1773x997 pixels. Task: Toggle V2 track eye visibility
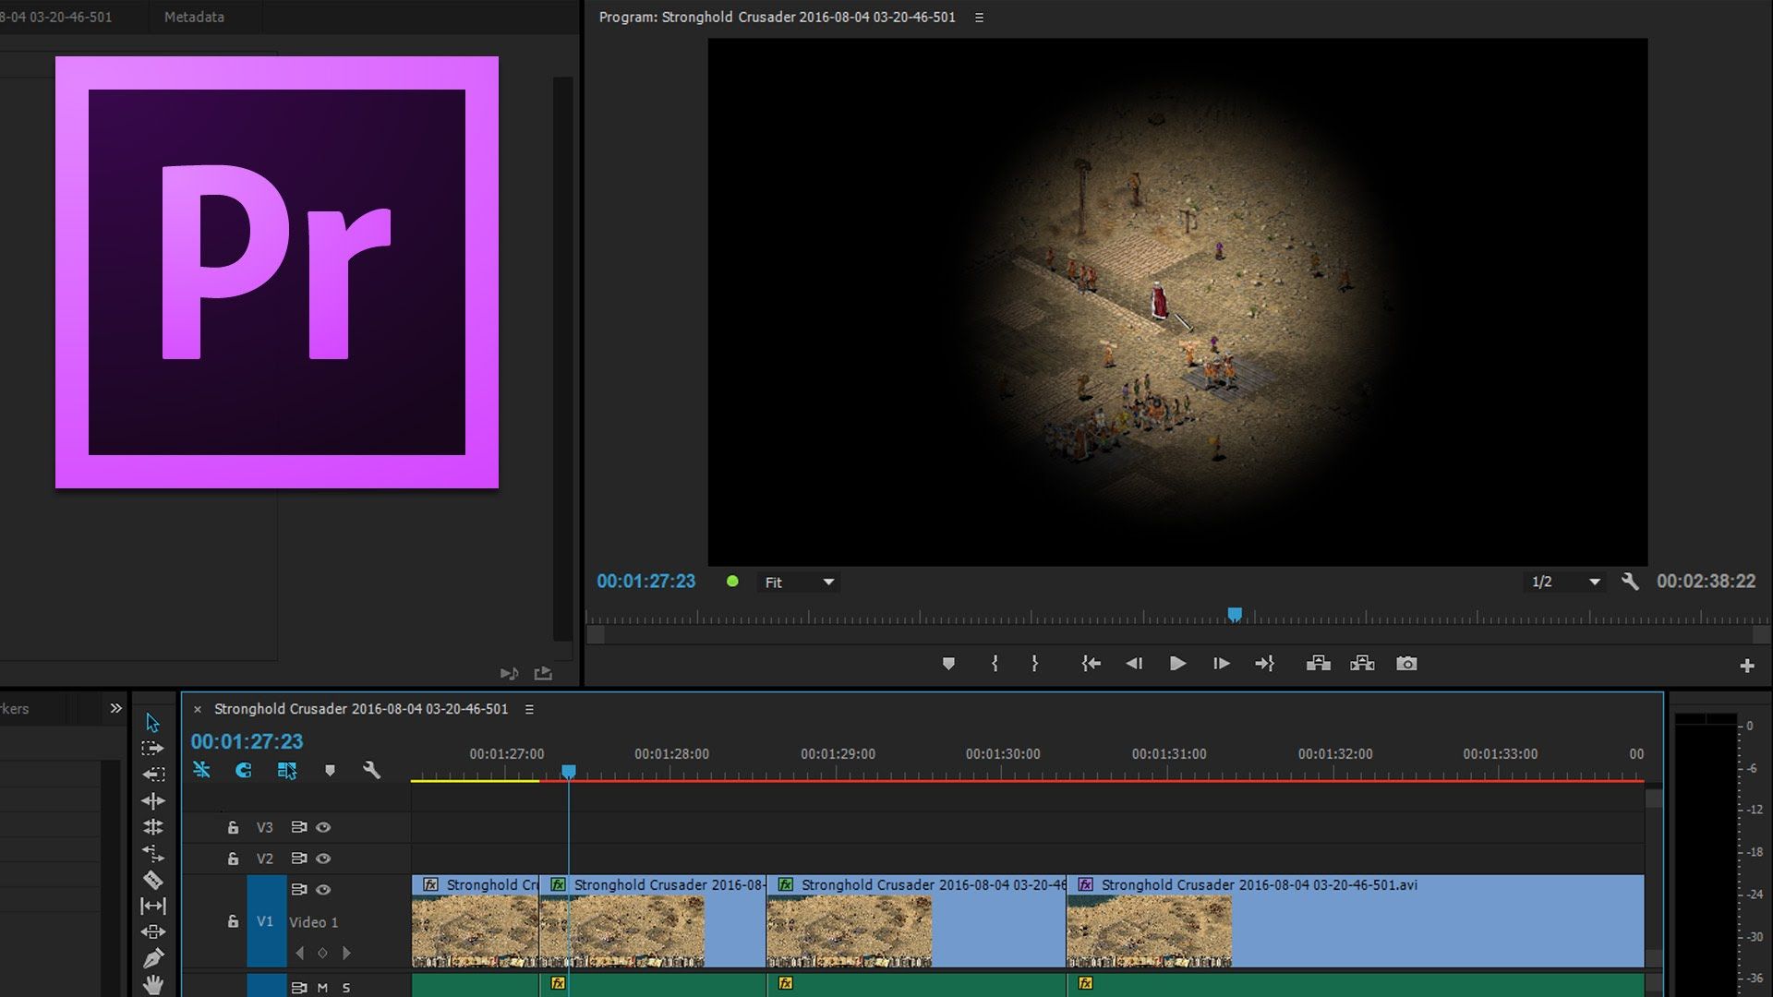point(323,859)
